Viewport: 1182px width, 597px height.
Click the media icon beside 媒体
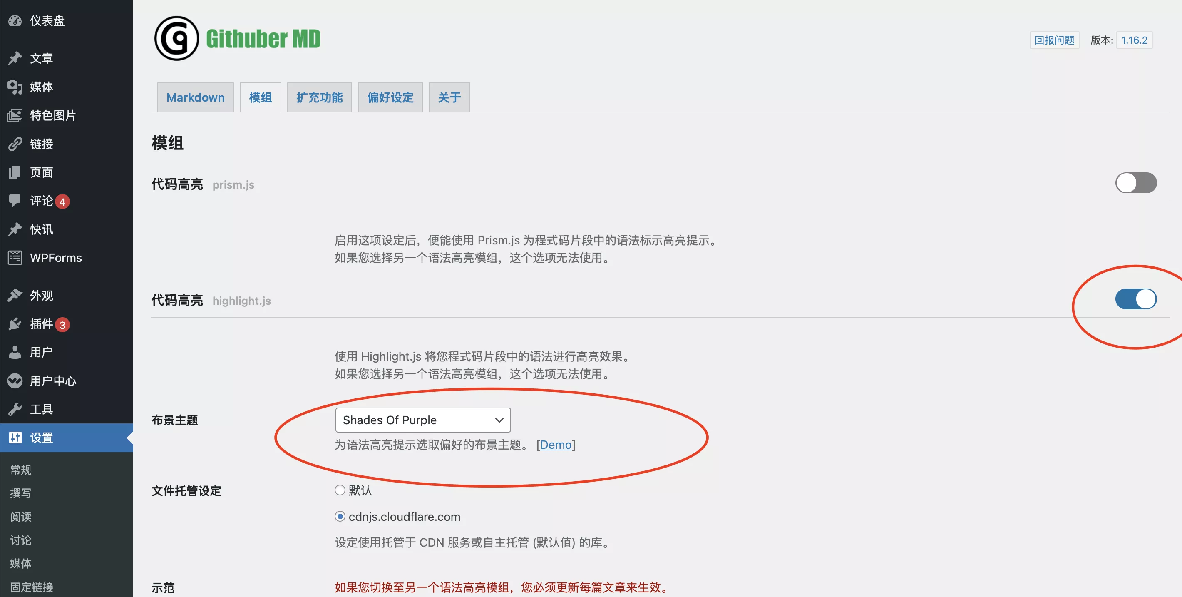[x=15, y=87]
